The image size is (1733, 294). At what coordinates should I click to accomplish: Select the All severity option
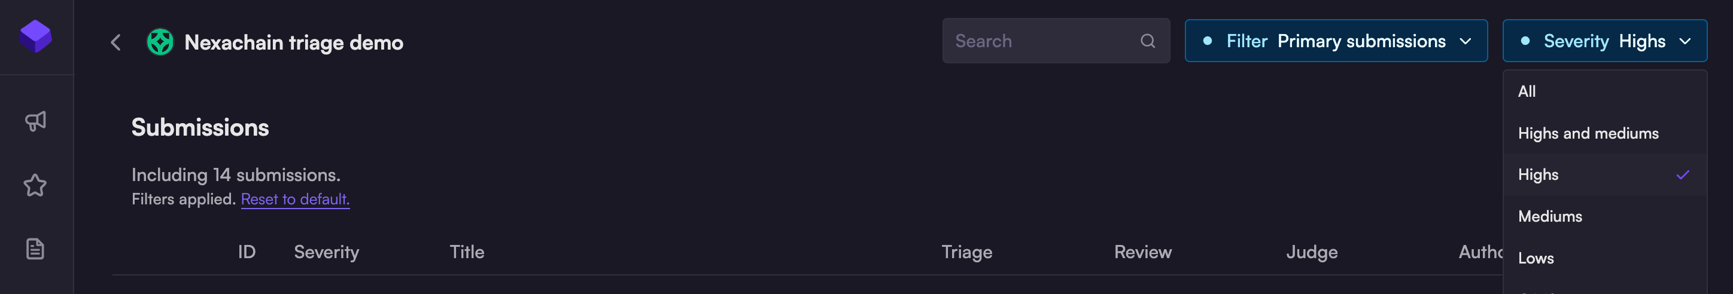[x=1527, y=91]
